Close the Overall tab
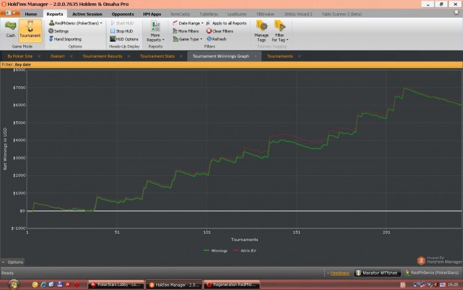The width and height of the screenshot is (463, 290). pos(71,56)
